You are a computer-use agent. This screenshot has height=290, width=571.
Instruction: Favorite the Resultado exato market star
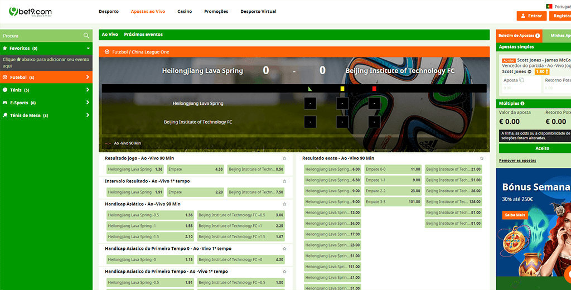pos(482,158)
